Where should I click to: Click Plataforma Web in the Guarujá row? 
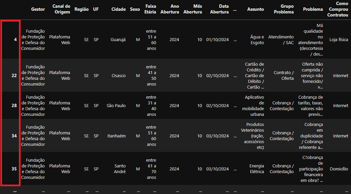[59, 39]
